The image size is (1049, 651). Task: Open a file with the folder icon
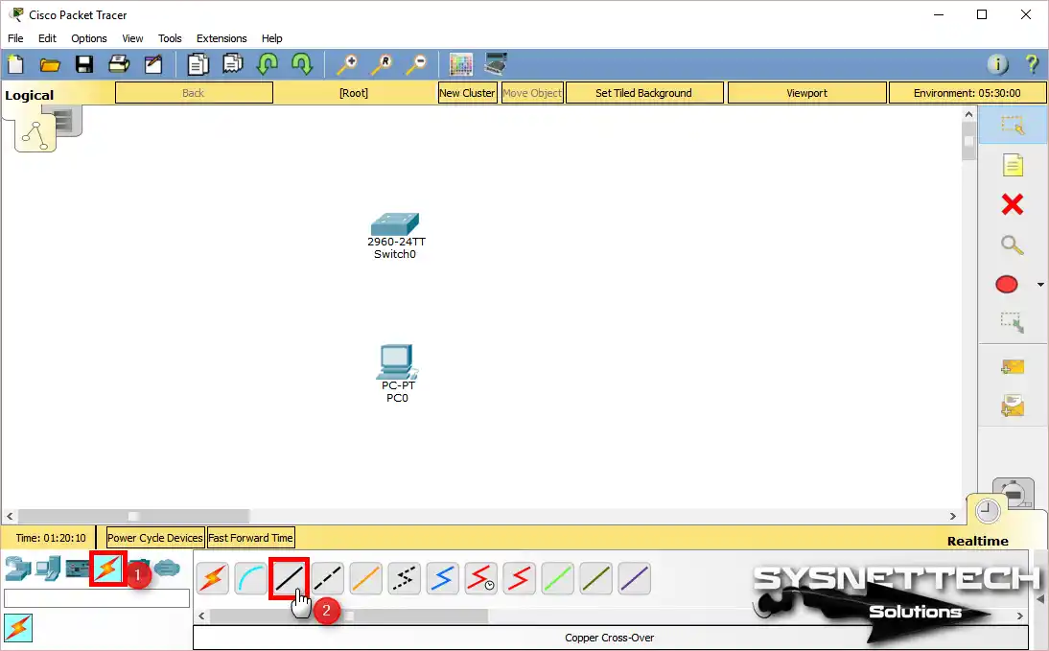pos(50,64)
